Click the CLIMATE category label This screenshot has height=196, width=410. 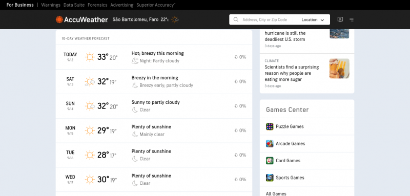click(x=272, y=61)
